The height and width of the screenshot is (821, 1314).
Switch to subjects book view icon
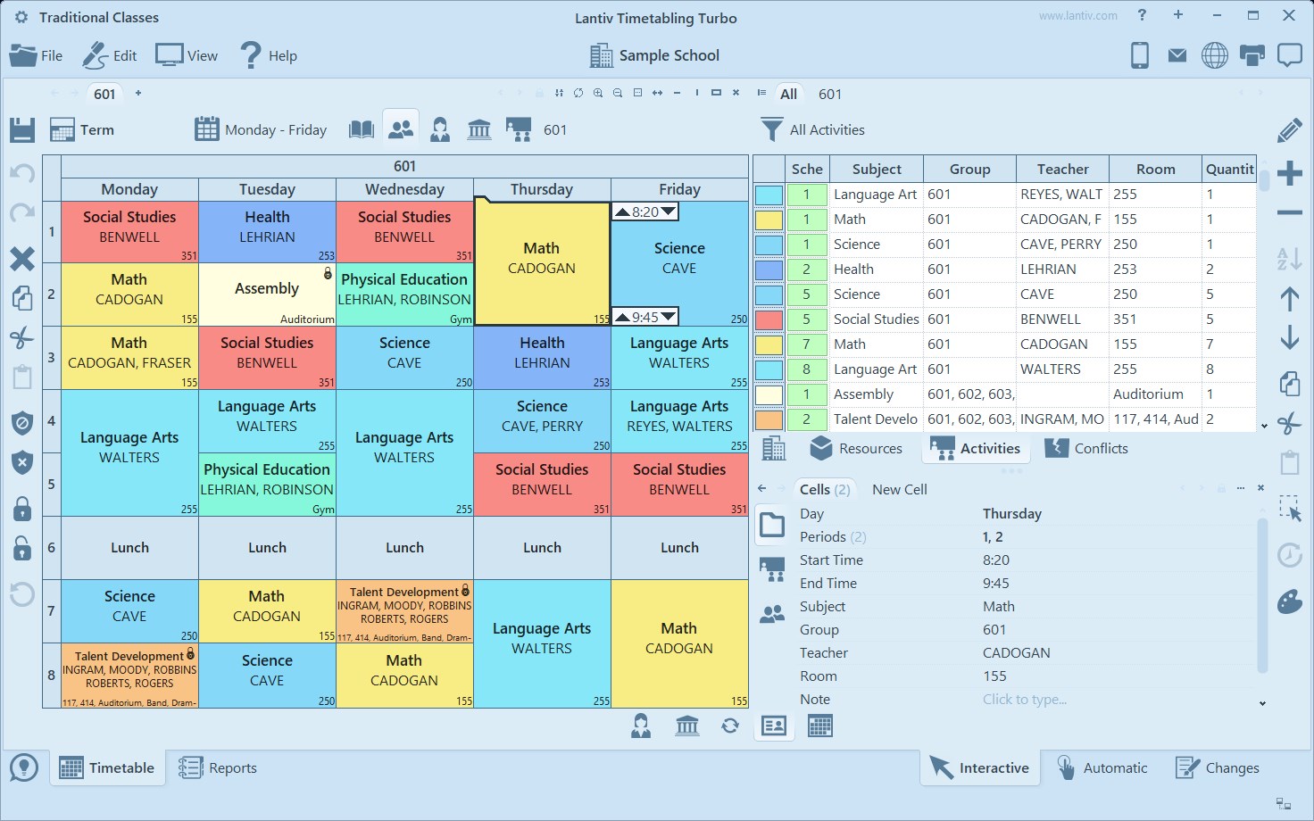click(x=362, y=129)
